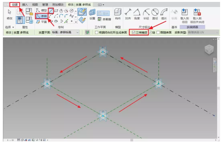Screen dimensions: 222x143
Task: Click the Properties palette icon
Action: tap(20, 20)
